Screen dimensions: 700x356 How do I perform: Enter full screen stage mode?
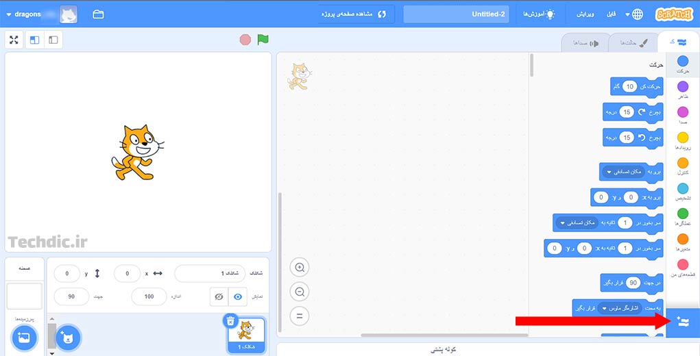tap(14, 40)
